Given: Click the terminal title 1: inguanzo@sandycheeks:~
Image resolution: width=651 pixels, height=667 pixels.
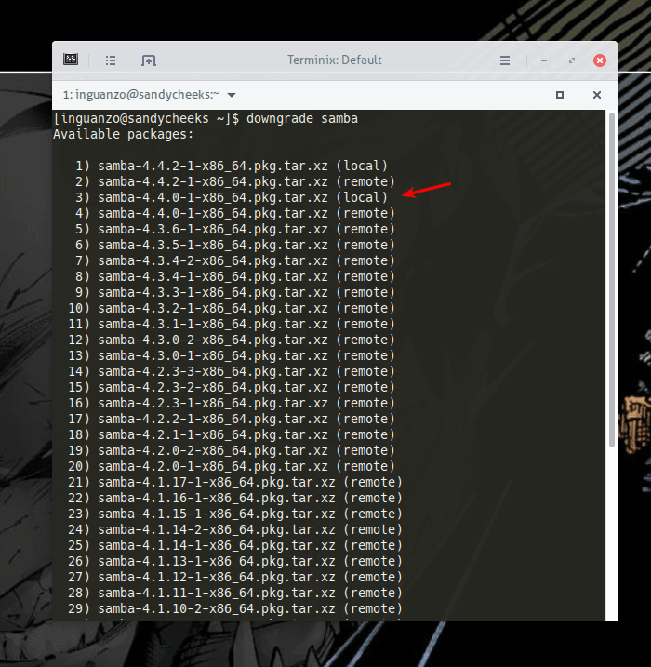Looking at the screenshot, I should click(x=140, y=95).
